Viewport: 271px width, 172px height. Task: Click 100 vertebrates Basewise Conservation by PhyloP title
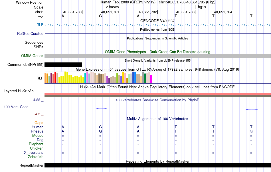[157, 100]
